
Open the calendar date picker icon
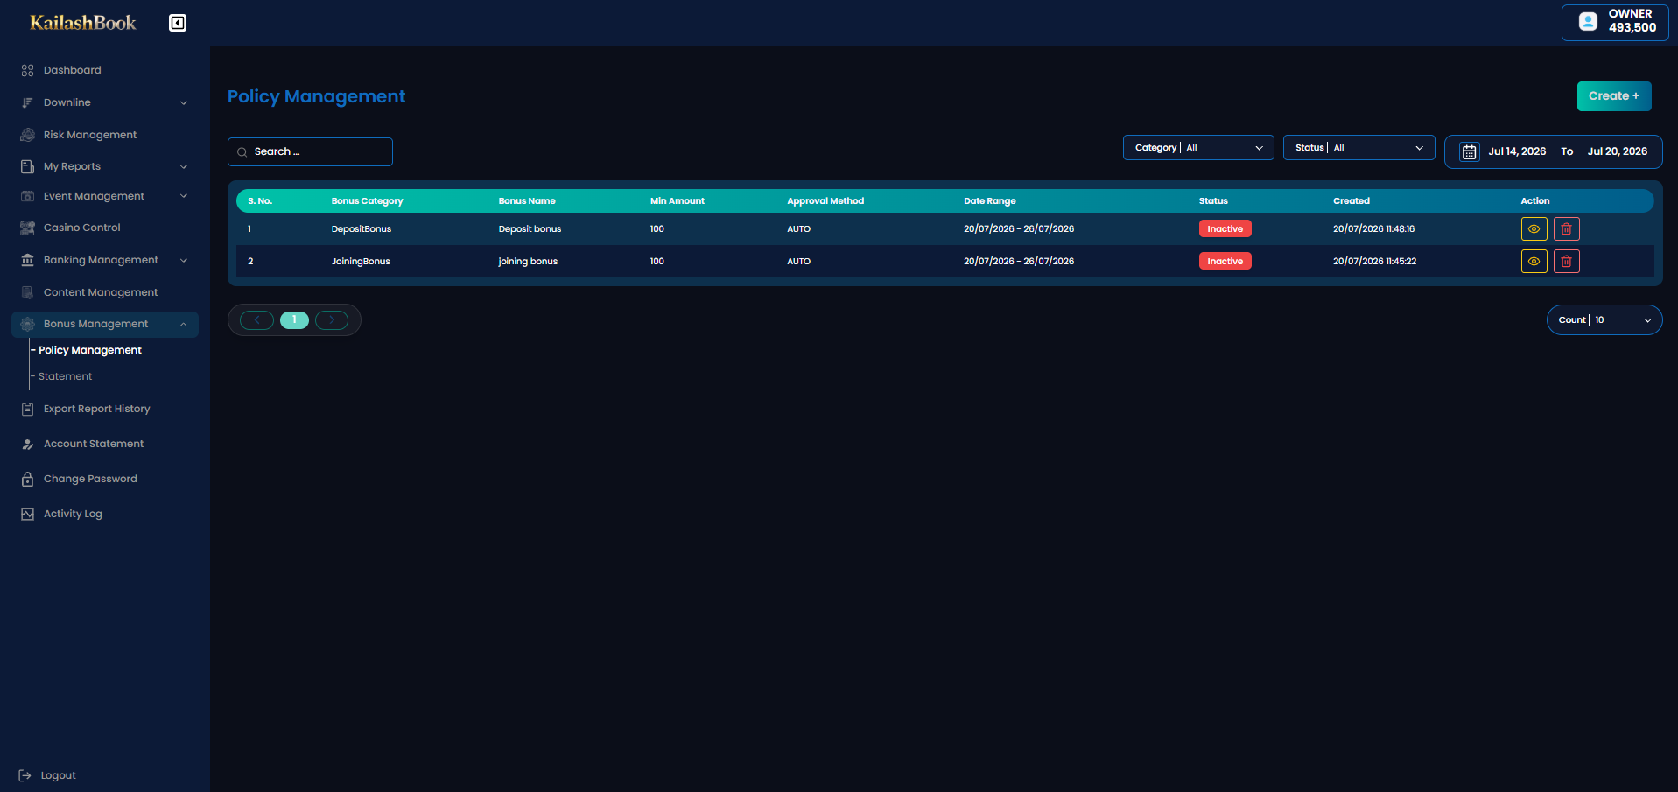[1469, 152]
